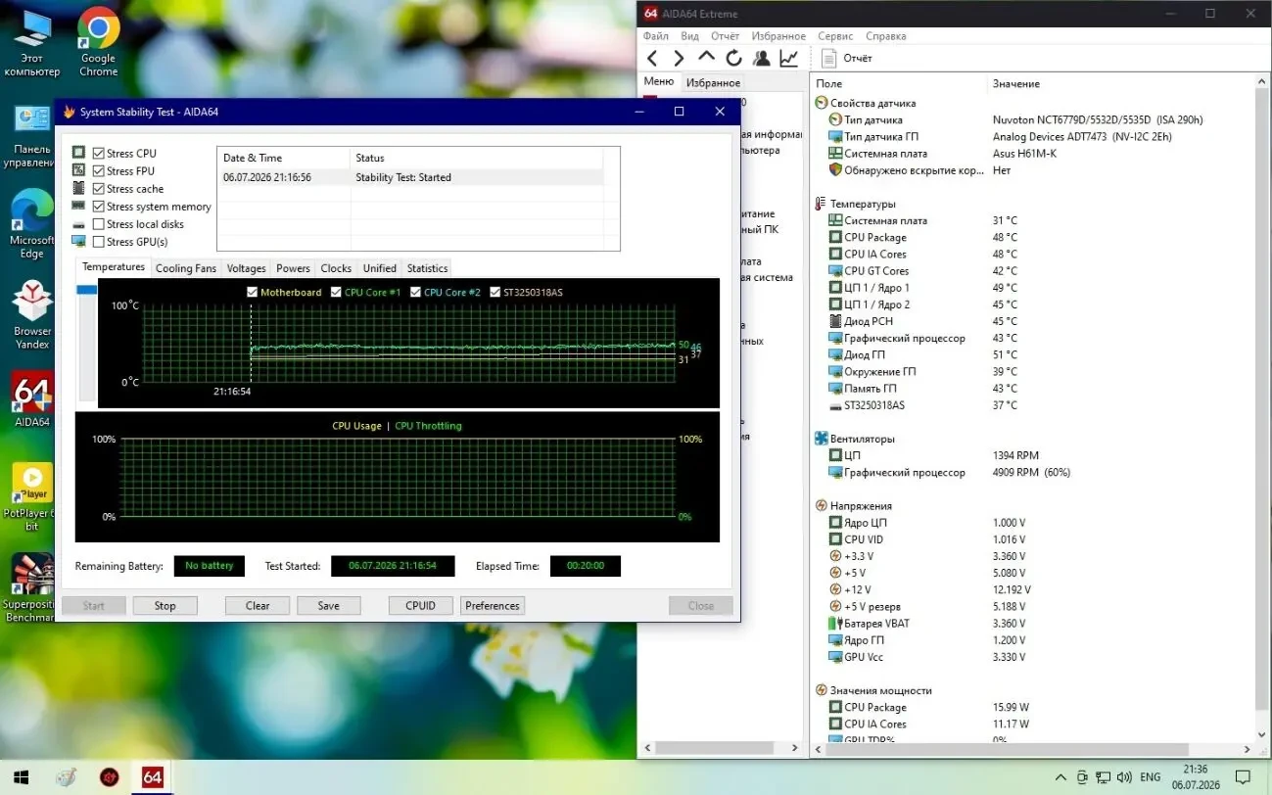Switch to Меню tab in AIDA64 sidebar
Image resolution: width=1272 pixels, height=795 pixels.
click(659, 81)
